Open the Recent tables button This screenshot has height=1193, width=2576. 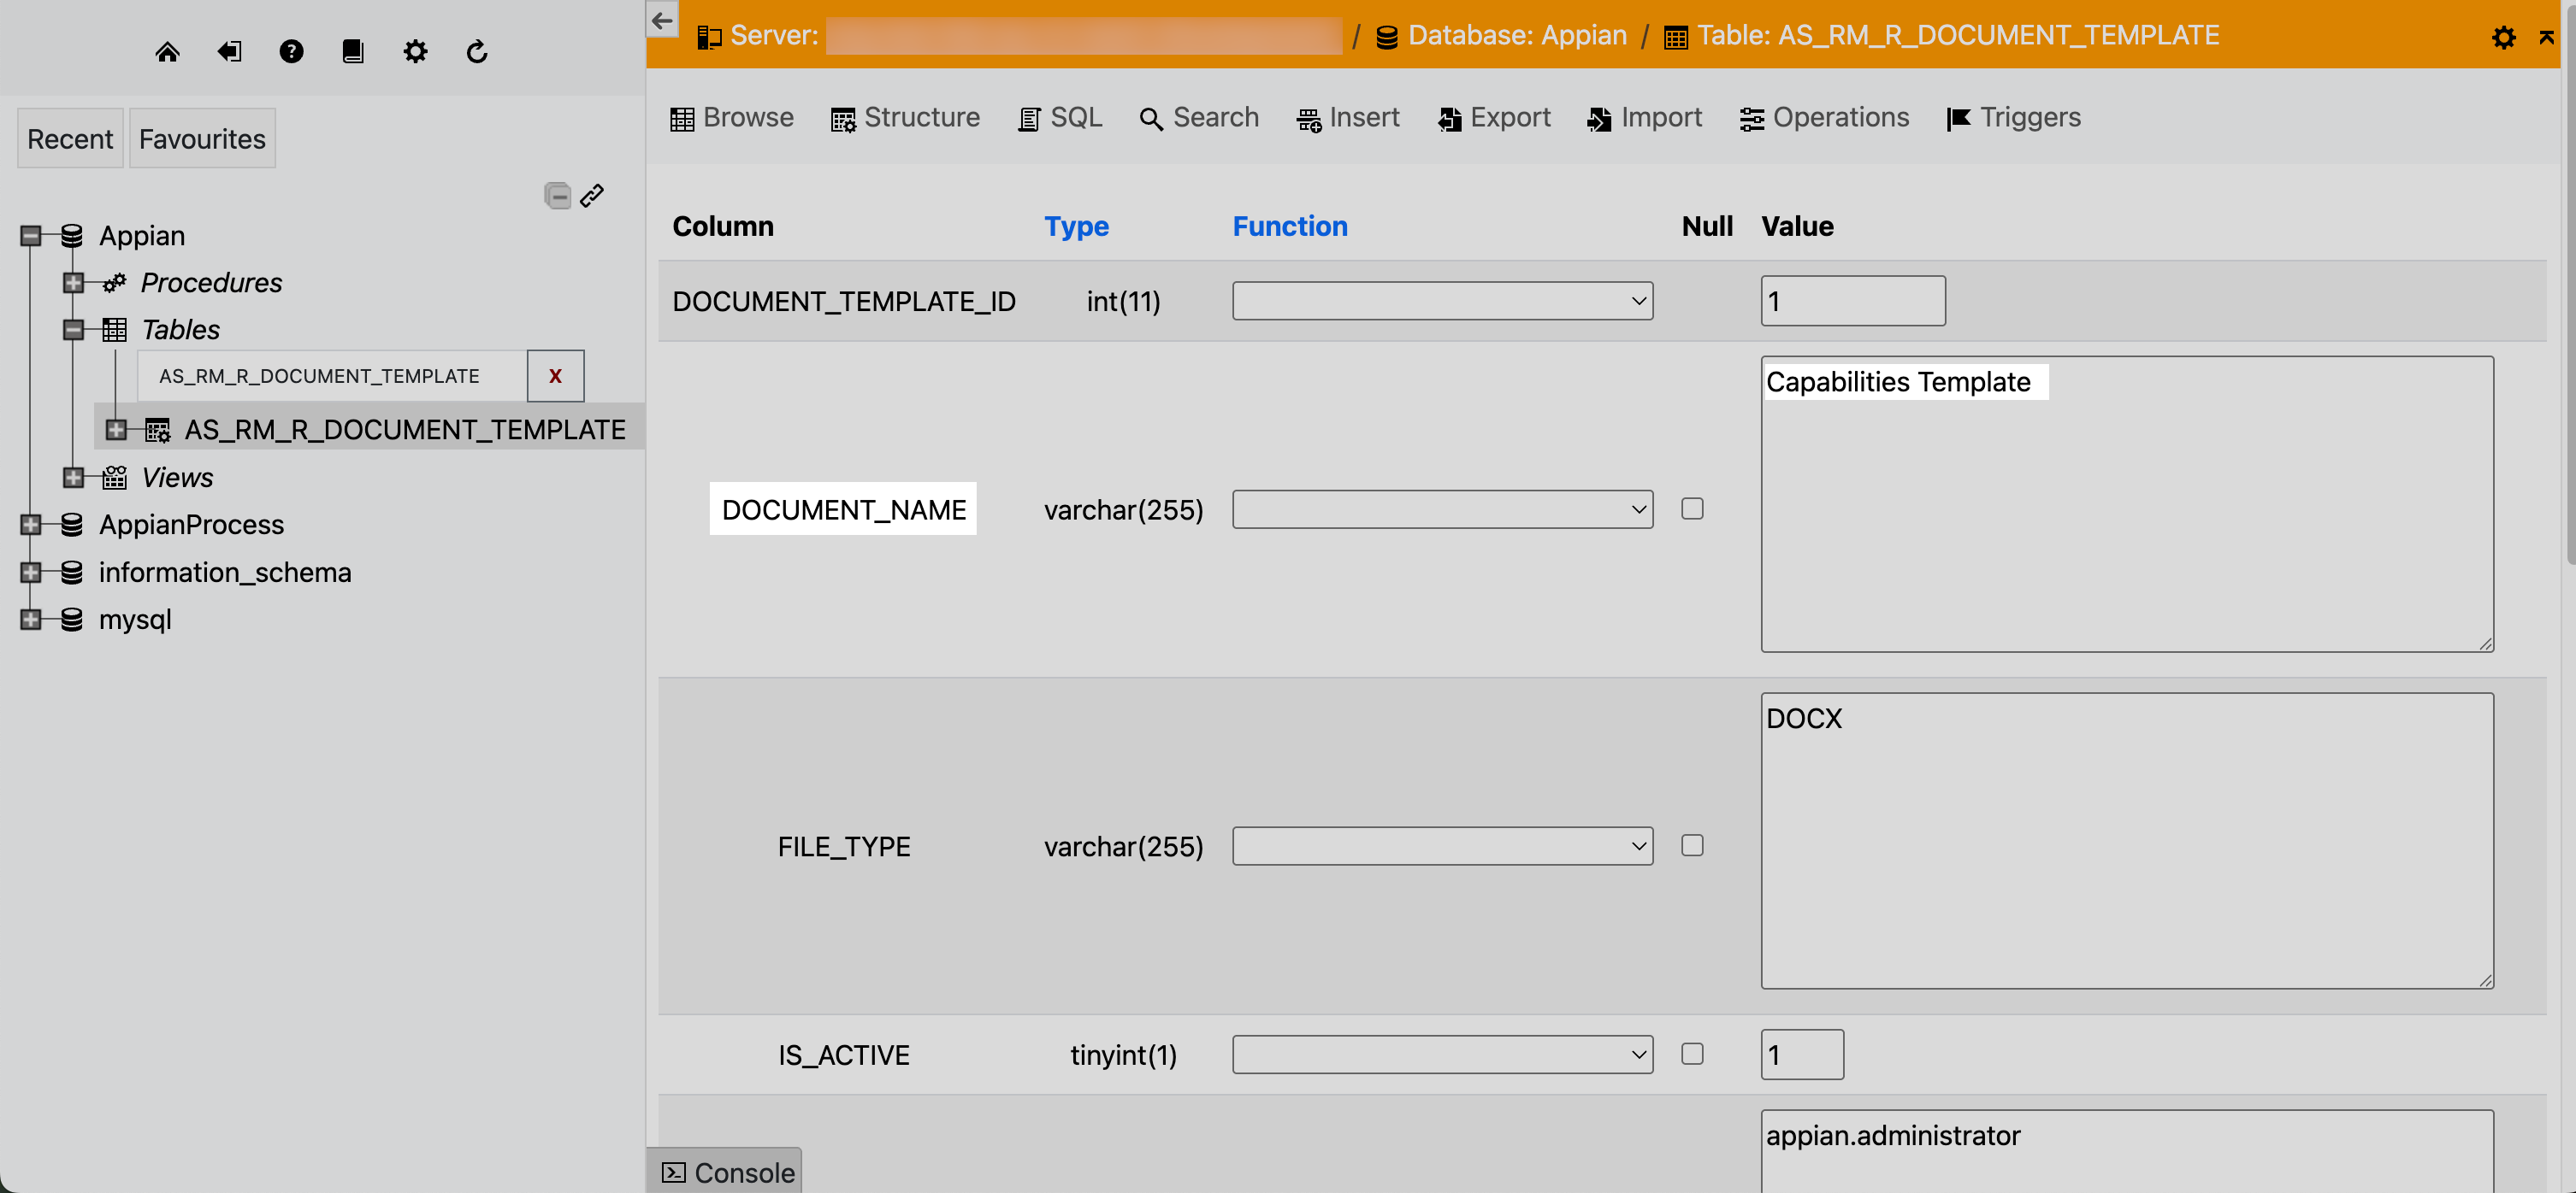click(x=70, y=139)
